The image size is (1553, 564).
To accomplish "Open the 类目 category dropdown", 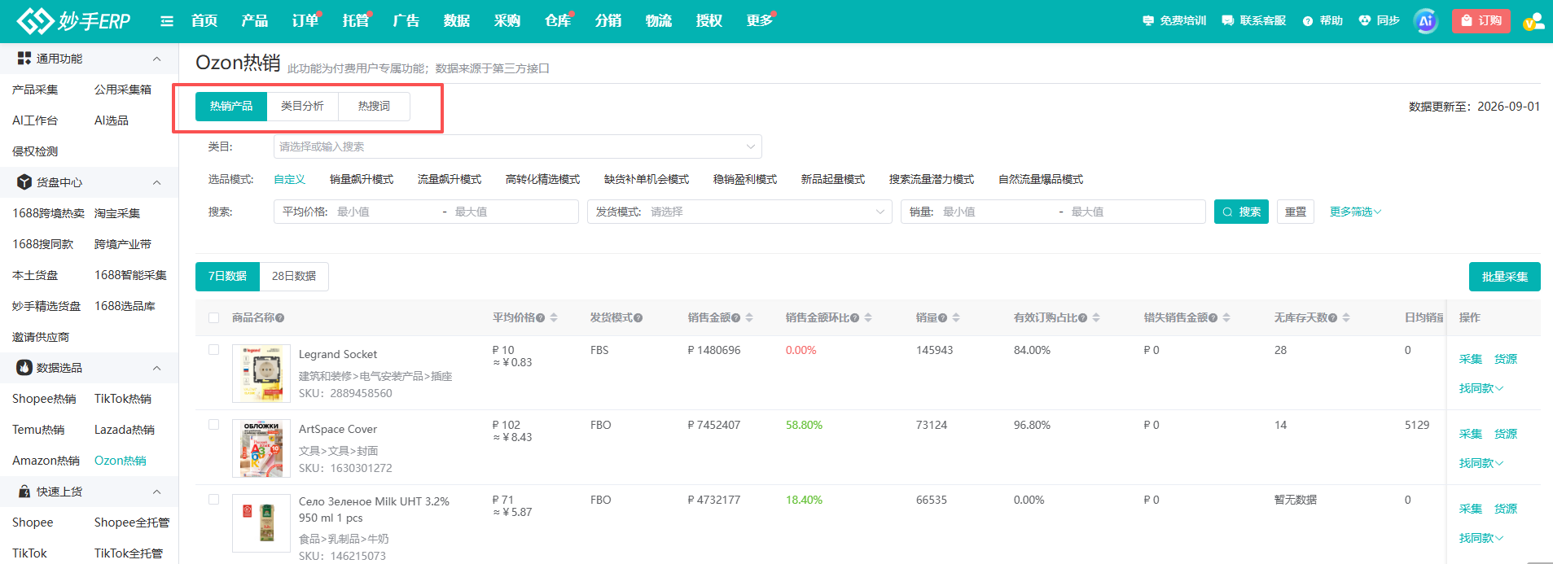I will tap(517, 146).
